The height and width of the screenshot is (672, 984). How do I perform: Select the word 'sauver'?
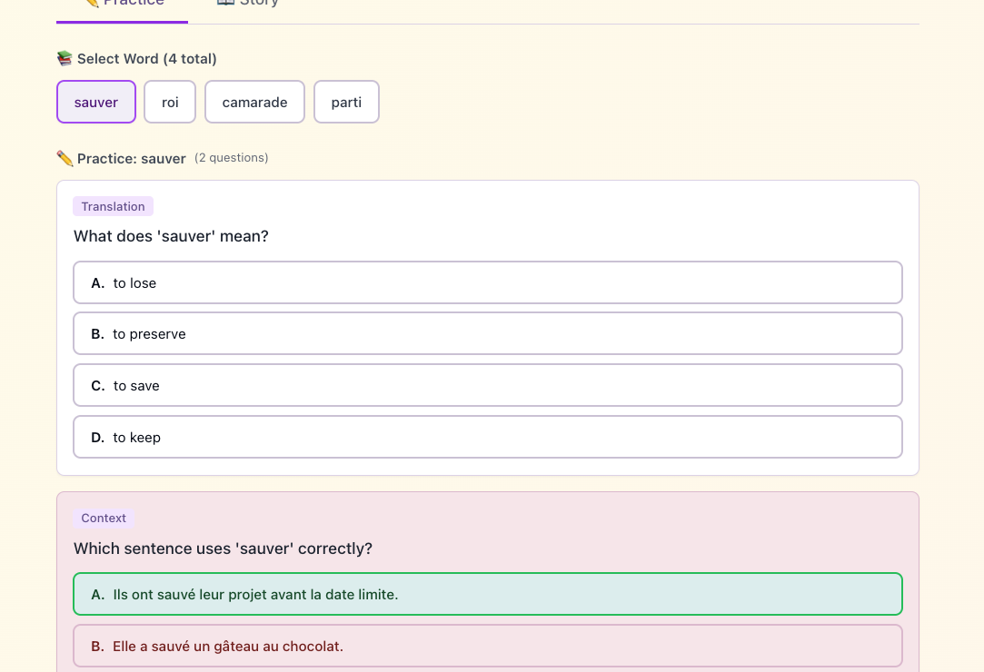click(96, 102)
